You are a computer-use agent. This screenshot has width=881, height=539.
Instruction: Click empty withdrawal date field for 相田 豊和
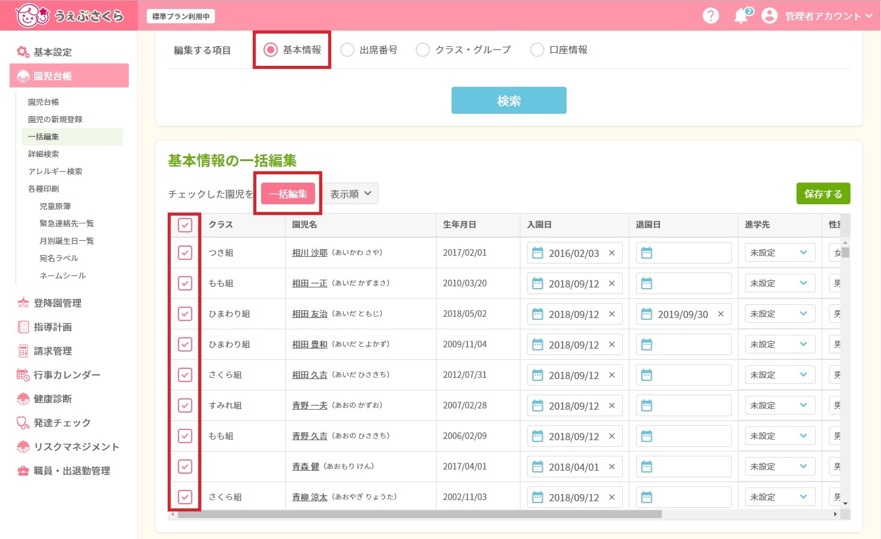pos(684,344)
